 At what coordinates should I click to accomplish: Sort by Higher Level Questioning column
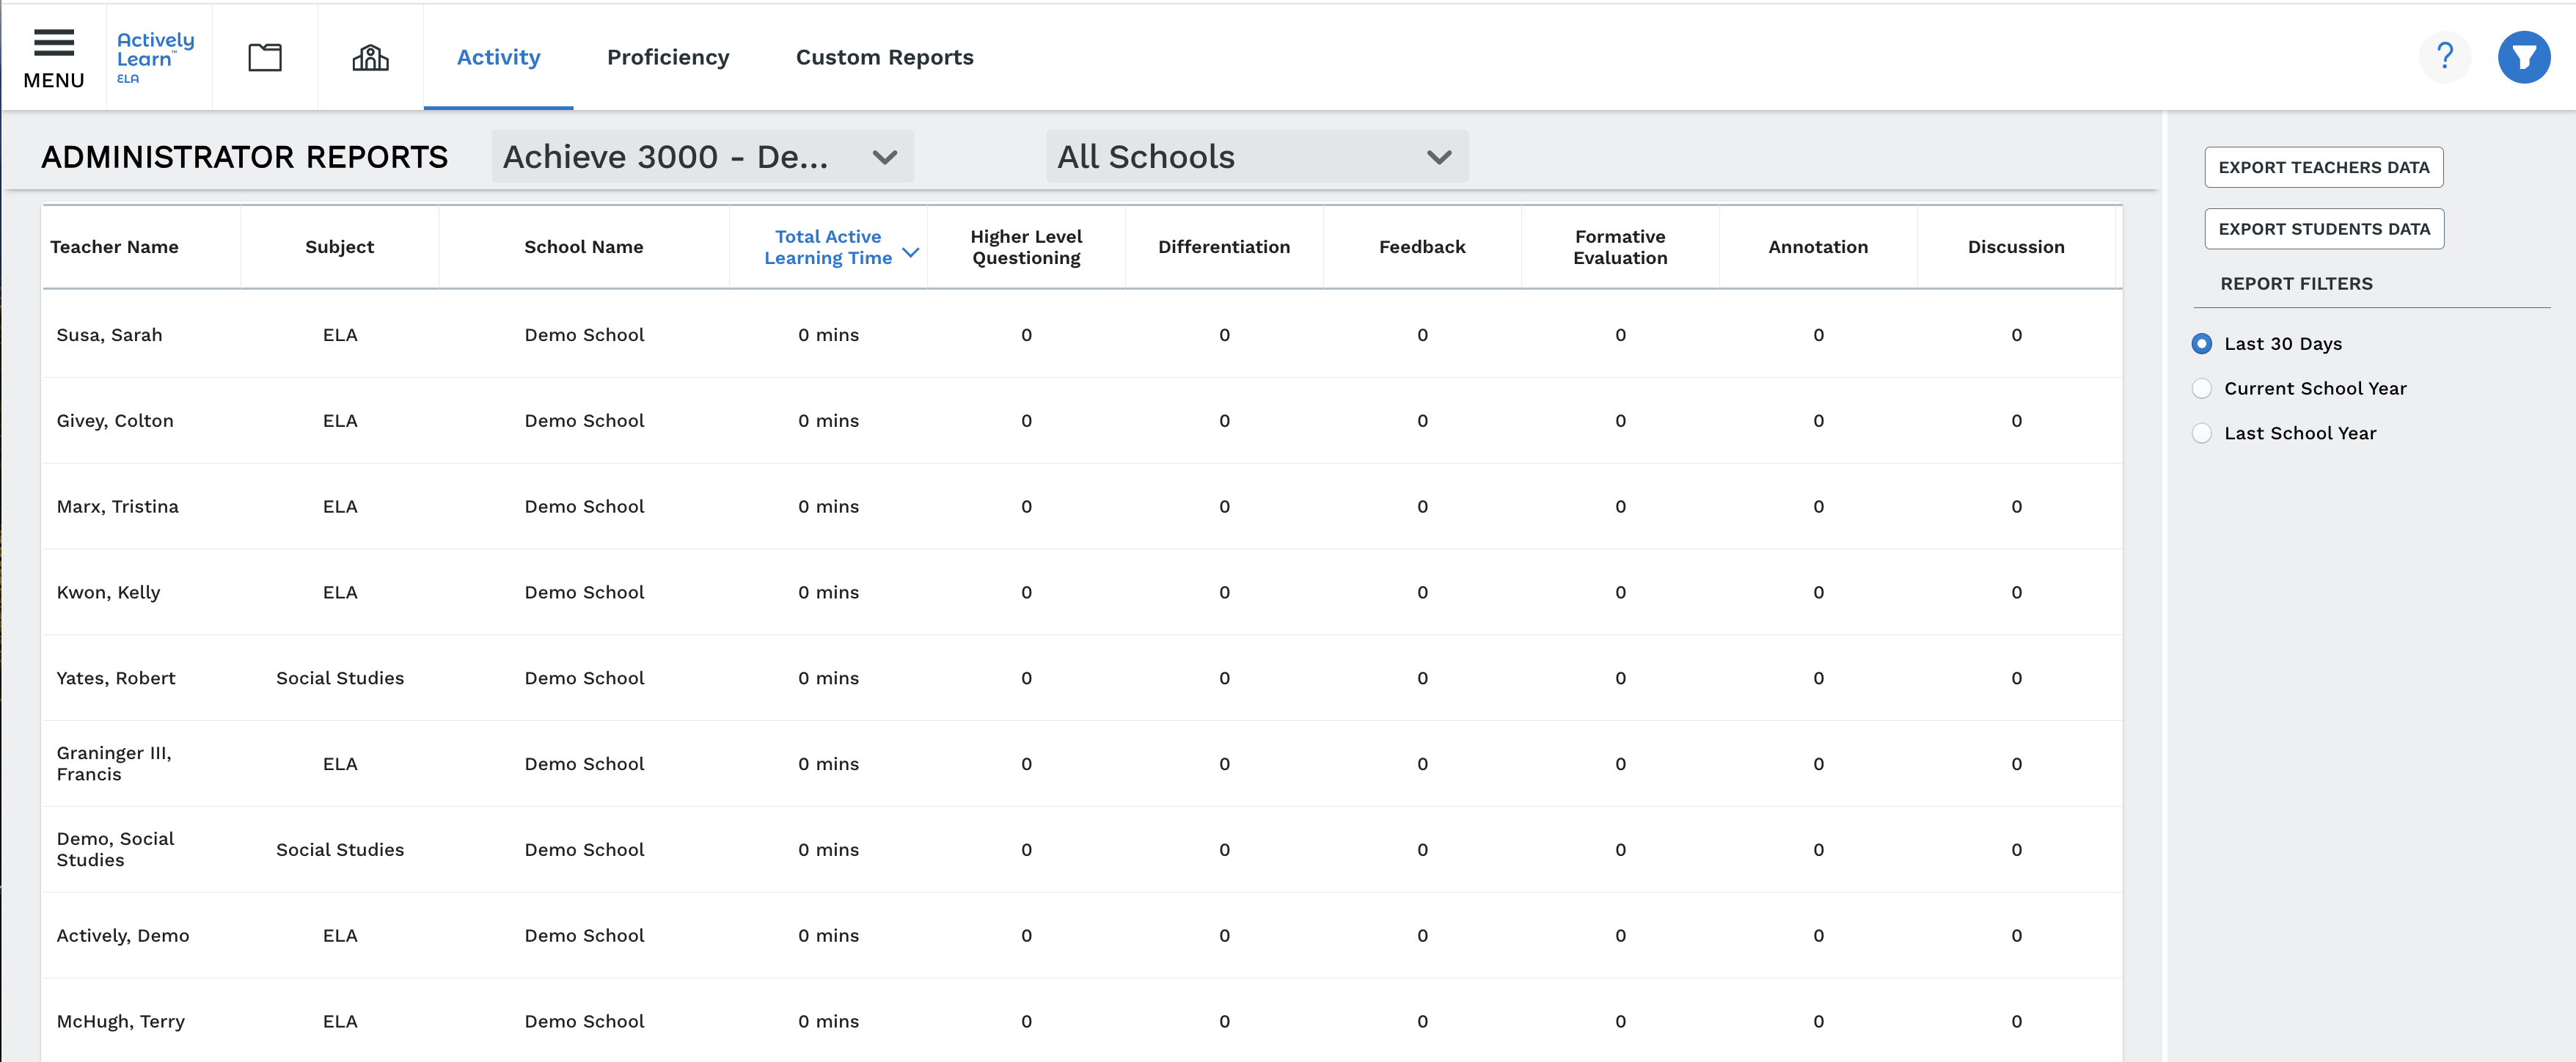click(1026, 247)
